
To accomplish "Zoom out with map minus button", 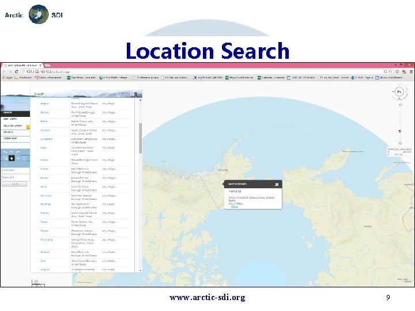I will point(400,143).
